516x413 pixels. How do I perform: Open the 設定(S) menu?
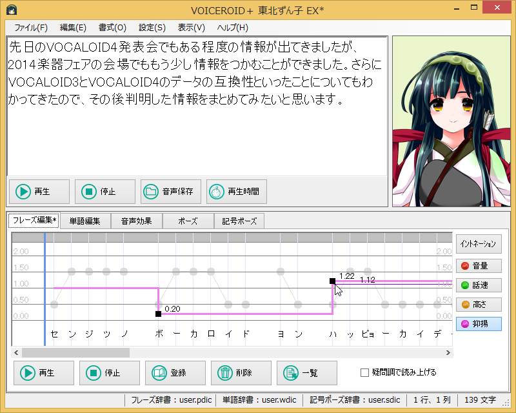pyautogui.click(x=152, y=28)
